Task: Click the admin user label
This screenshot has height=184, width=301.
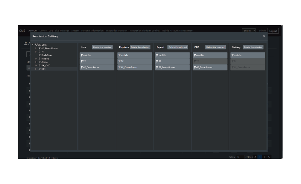Action: 262,31
